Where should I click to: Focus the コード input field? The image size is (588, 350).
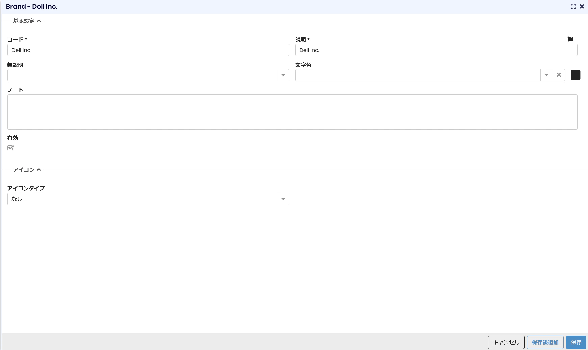pos(148,50)
